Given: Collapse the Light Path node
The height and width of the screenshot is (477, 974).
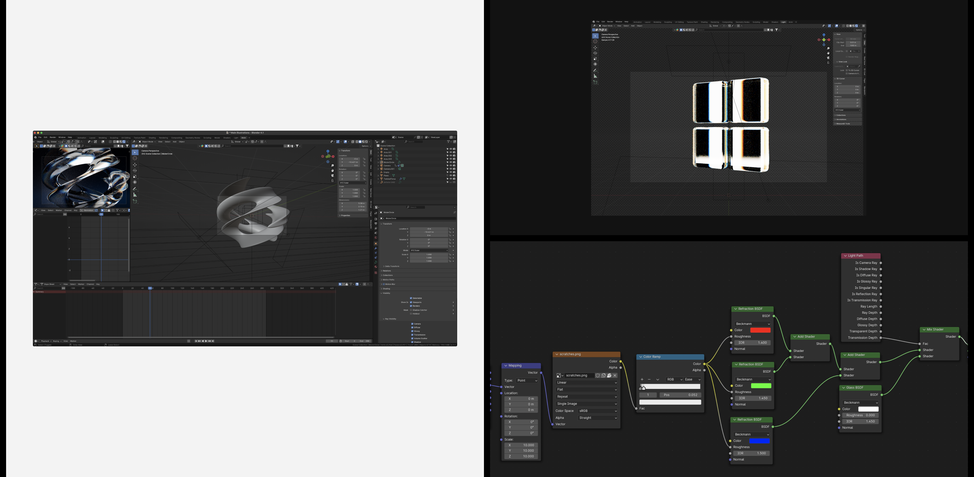Looking at the screenshot, I should (845, 256).
